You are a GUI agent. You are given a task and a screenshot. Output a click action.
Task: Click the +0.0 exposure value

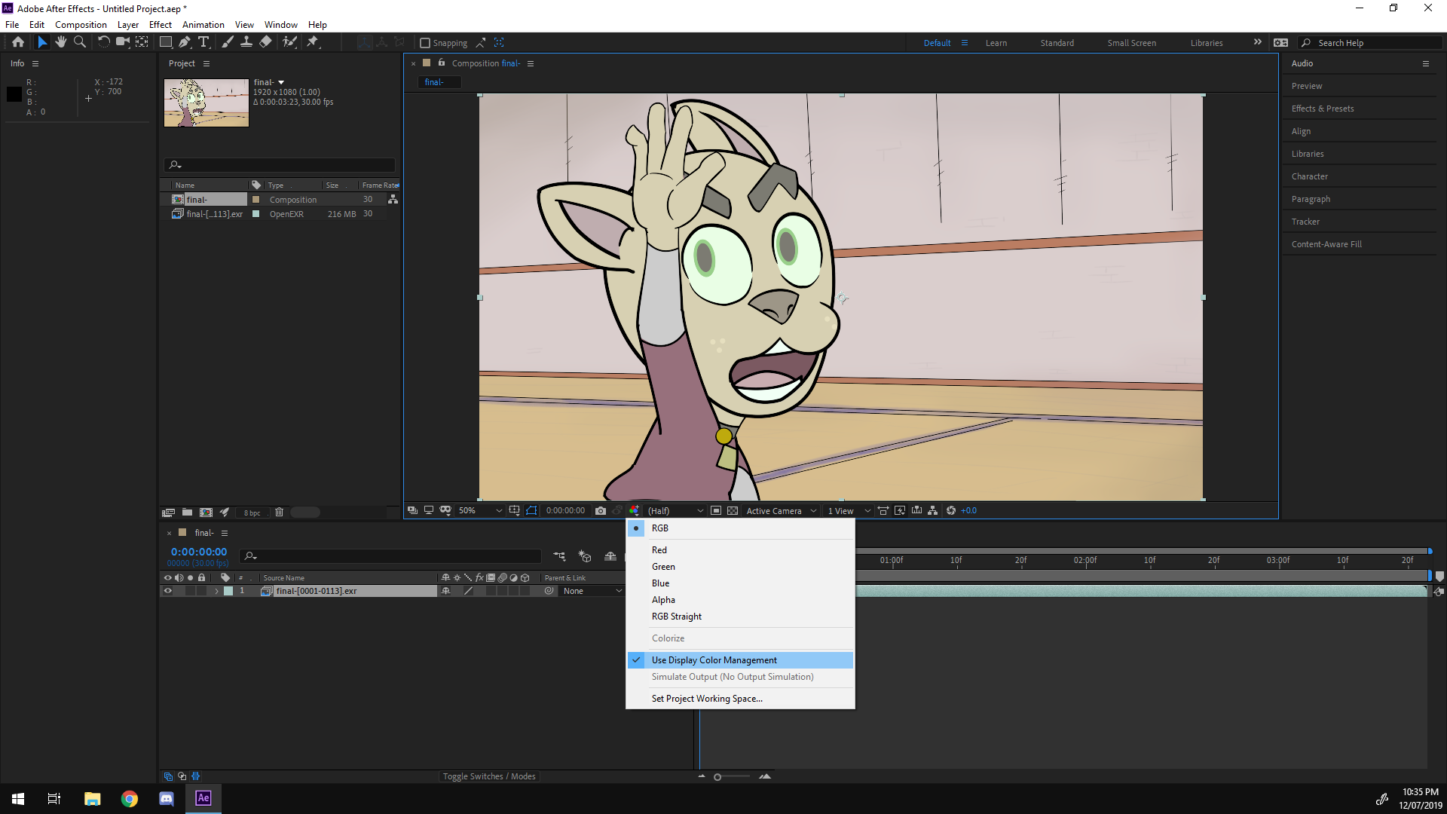[x=968, y=510]
